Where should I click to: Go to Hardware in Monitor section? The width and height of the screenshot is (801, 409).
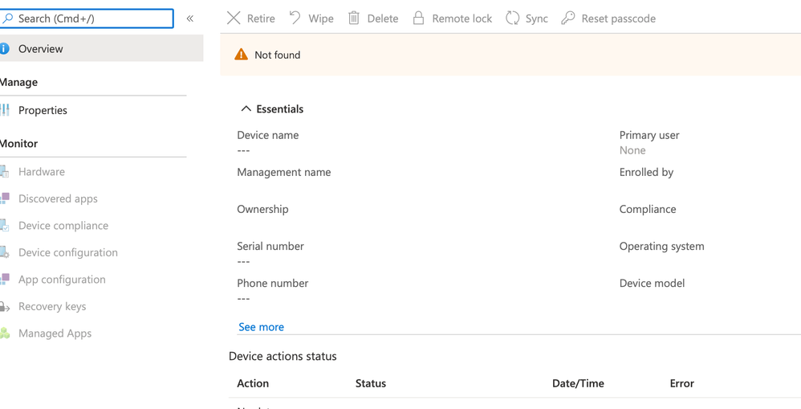[42, 172]
